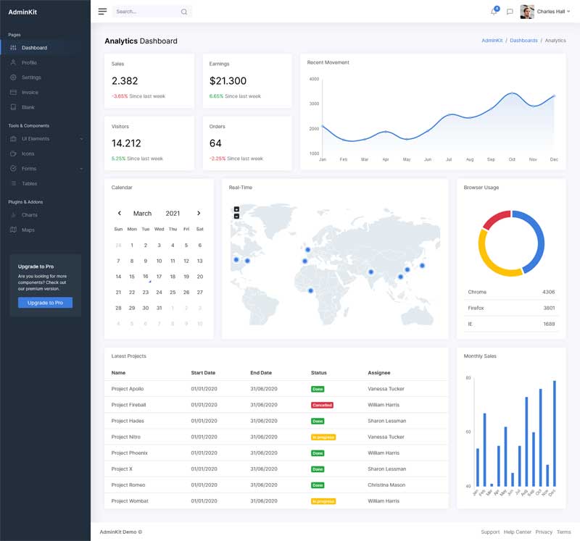Open the notifications bell icon

click(x=494, y=12)
